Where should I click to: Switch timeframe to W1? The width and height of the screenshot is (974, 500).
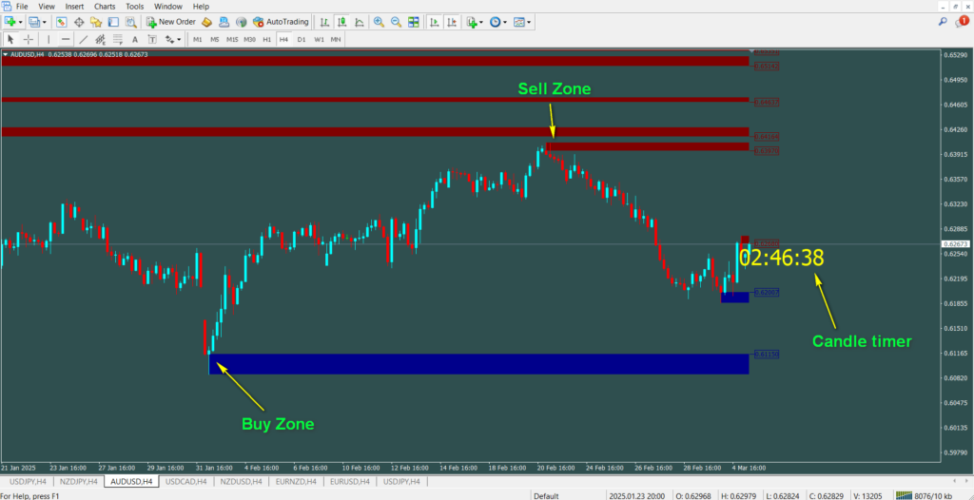(319, 40)
